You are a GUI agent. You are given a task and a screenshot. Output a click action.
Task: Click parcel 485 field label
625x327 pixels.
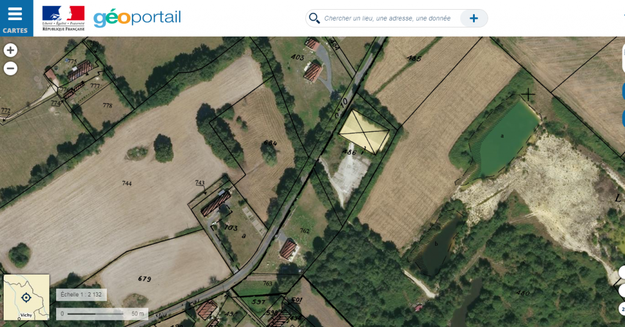pos(414,59)
